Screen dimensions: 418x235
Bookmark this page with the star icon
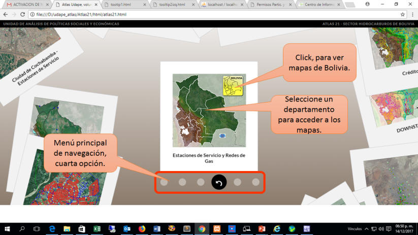point(403,14)
